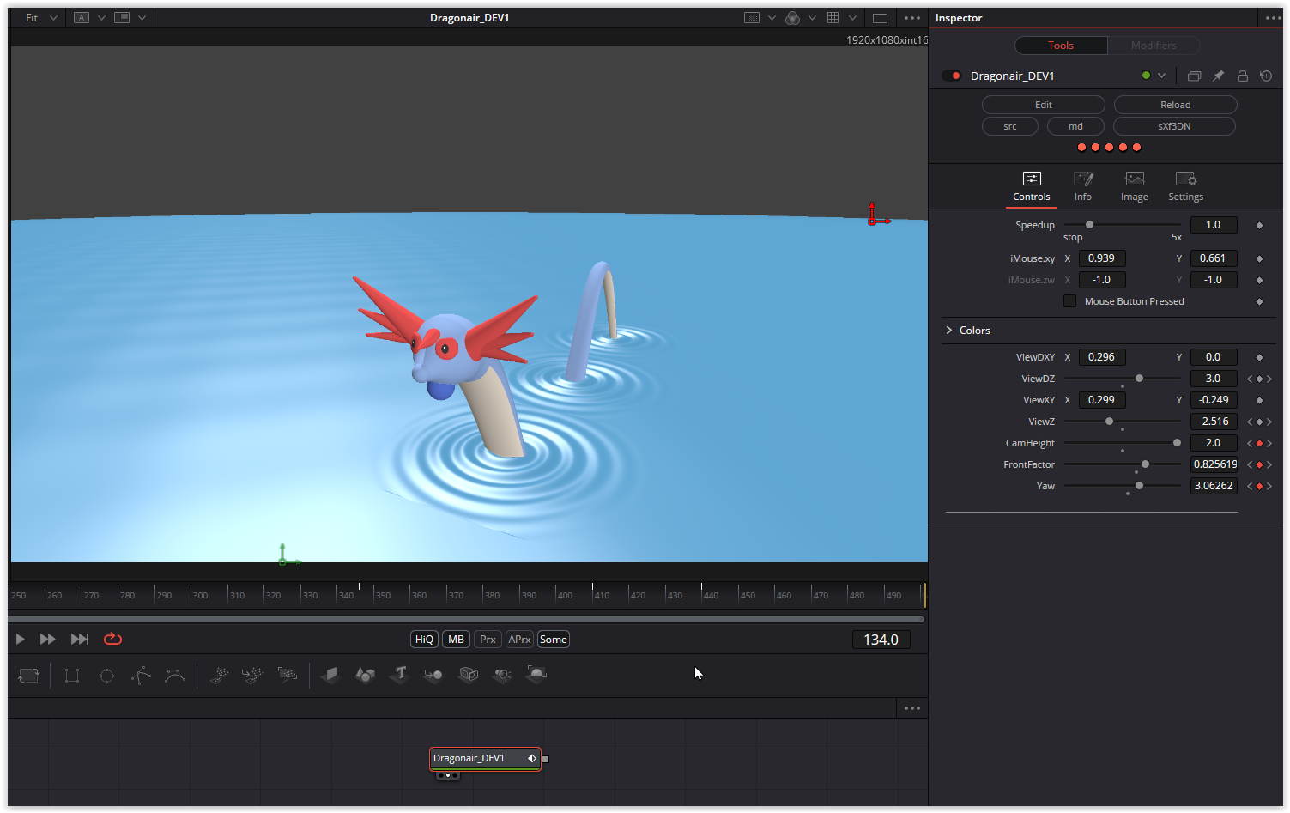
Task: Switch to the Modifiers tab
Action: click(x=1154, y=46)
